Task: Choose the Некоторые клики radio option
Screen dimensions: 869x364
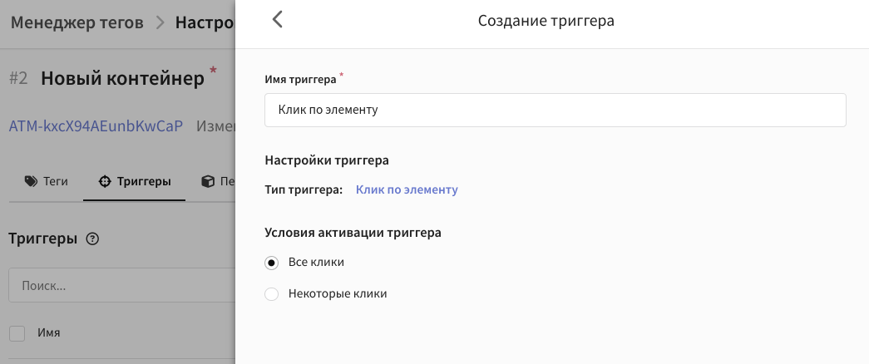Action: coord(271,294)
